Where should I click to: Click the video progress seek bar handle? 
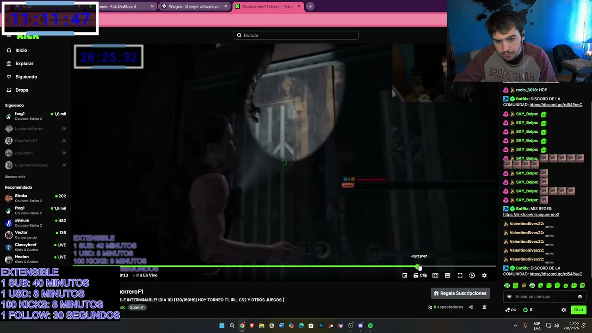click(x=418, y=266)
